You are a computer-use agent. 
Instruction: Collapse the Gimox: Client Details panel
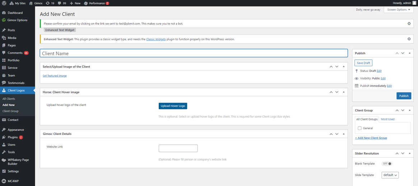click(x=344, y=134)
